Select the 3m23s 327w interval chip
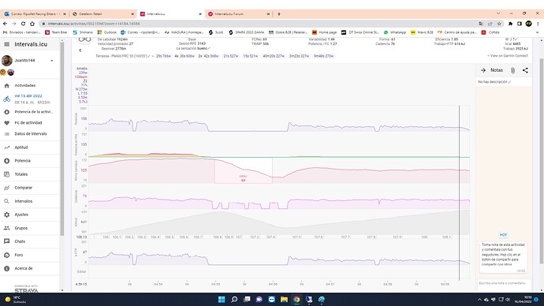This screenshot has height=306, width=544. 299,56
